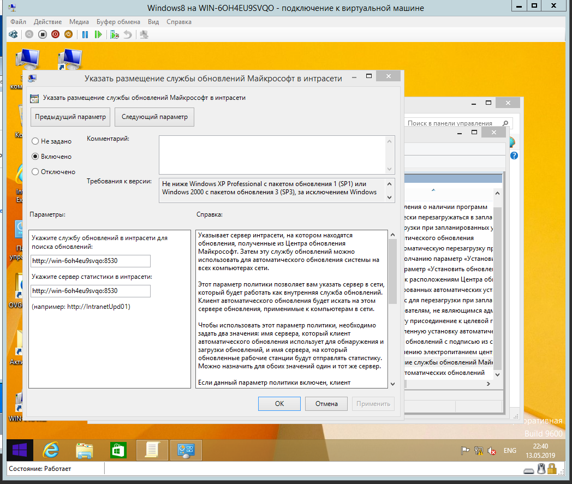Click the ENG language indicator

pos(510,451)
